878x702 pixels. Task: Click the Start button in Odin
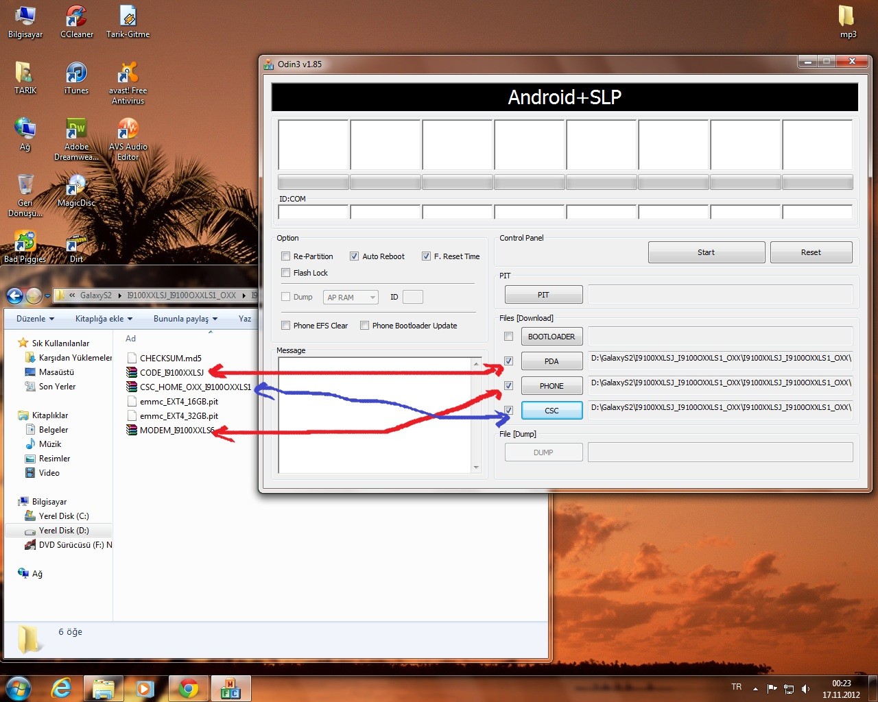(706, 252)
